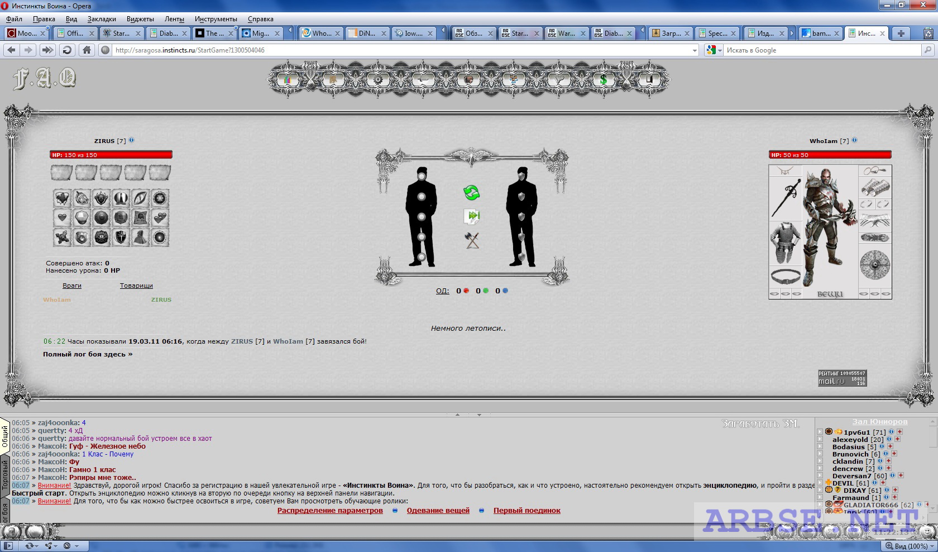This screenshot has width=938, height=552.
Task: Open the Google search engine dropdown
Action: pyautogui.click(x=720, y=50)
